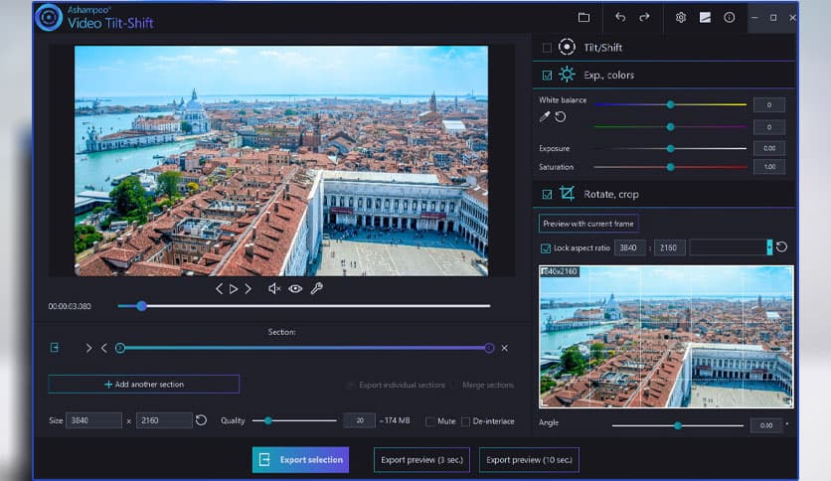Toggle preview audio speaker icon
This screenshot has width=831, height=481.
click(x=274, y=289)
